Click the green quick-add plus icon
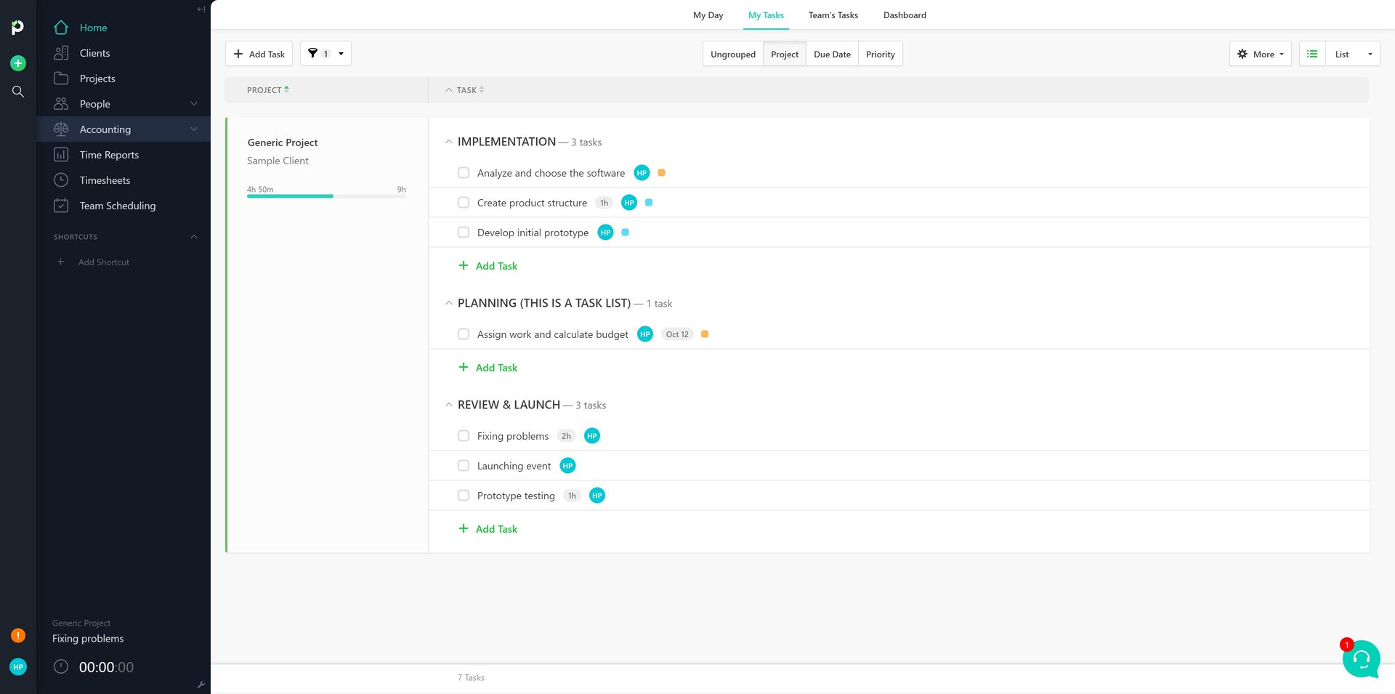This screenshot has height=694, width=1395. pos(18,63)
